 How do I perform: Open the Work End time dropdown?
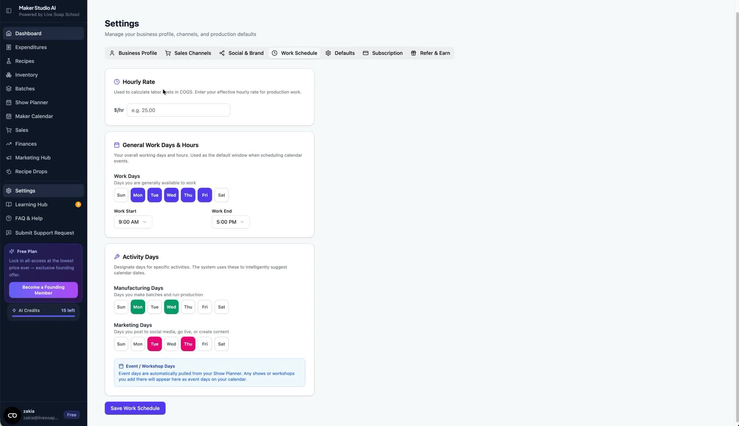pyautogui.click(x=230, y=222)
